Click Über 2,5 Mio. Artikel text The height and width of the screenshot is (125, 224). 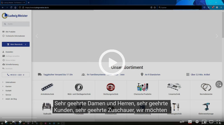click(x=200, y=74)
